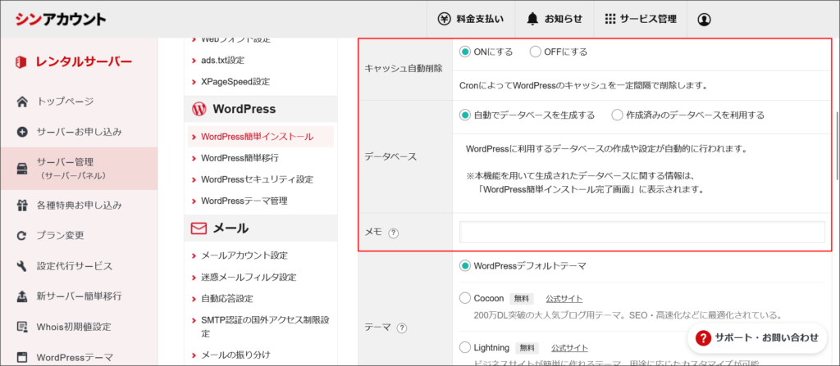This screenshot has width=840, height=366.
Task: Open WordPress簡単インストール link
Action: [257, 137]
